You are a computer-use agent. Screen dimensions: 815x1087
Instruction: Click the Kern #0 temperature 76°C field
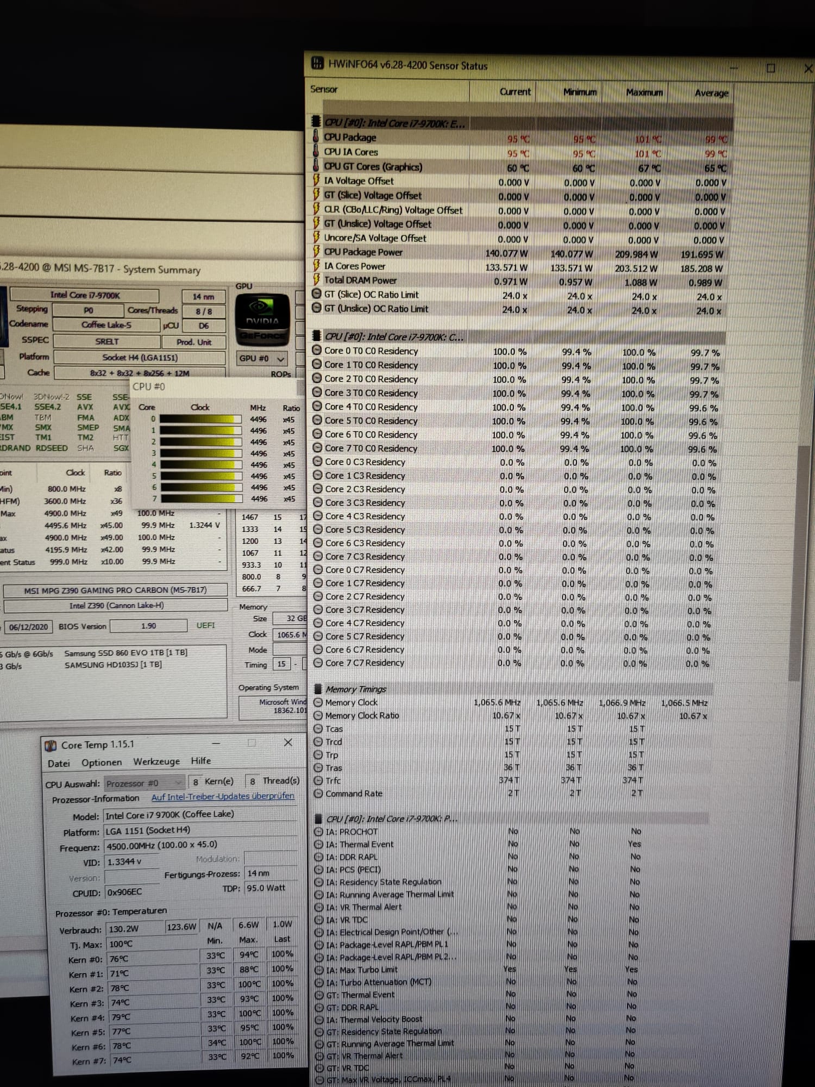tap(153, 959)
